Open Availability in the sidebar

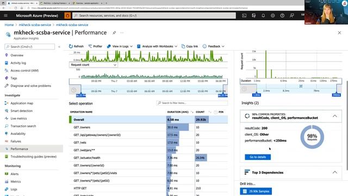pos(18,133)
